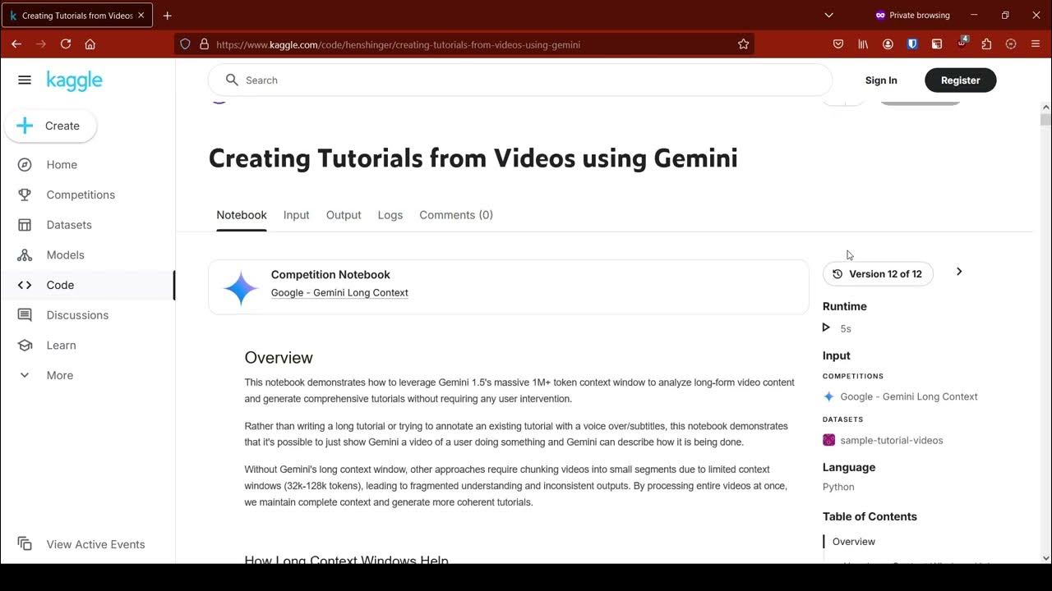Open the Firefox account icon
Viewport: 1052px width, 591px height.
888,44
